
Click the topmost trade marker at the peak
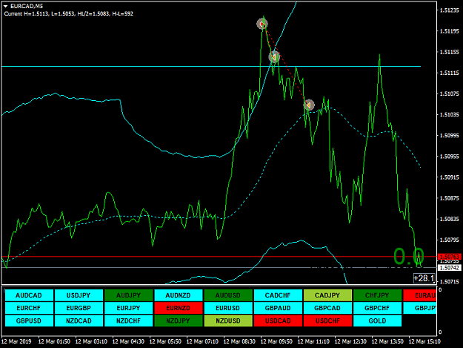point(262,24)
